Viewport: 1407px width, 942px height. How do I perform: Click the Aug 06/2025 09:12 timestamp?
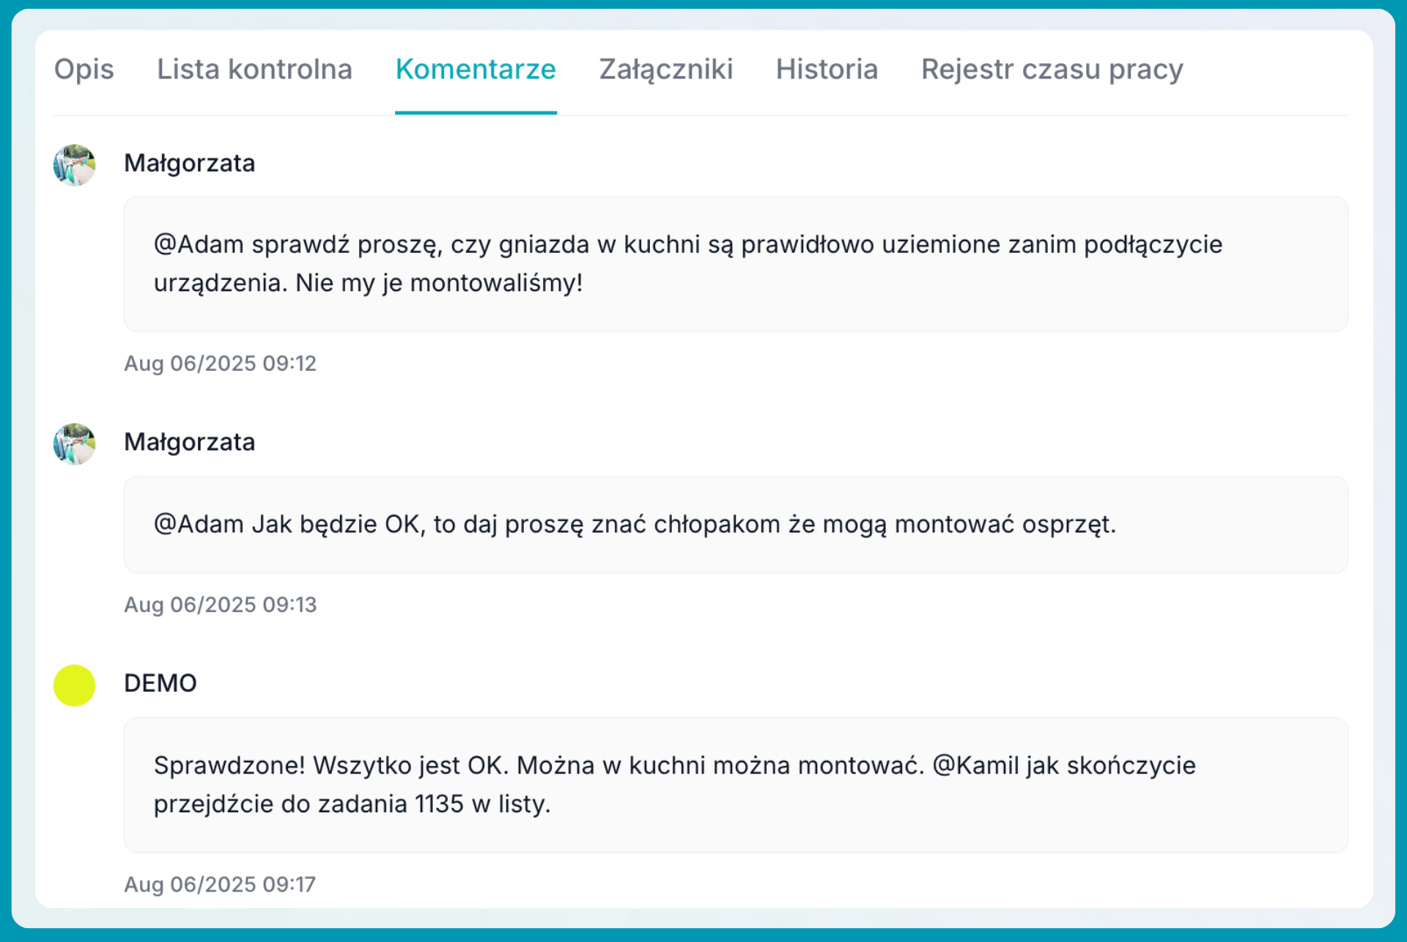point(220,364)
